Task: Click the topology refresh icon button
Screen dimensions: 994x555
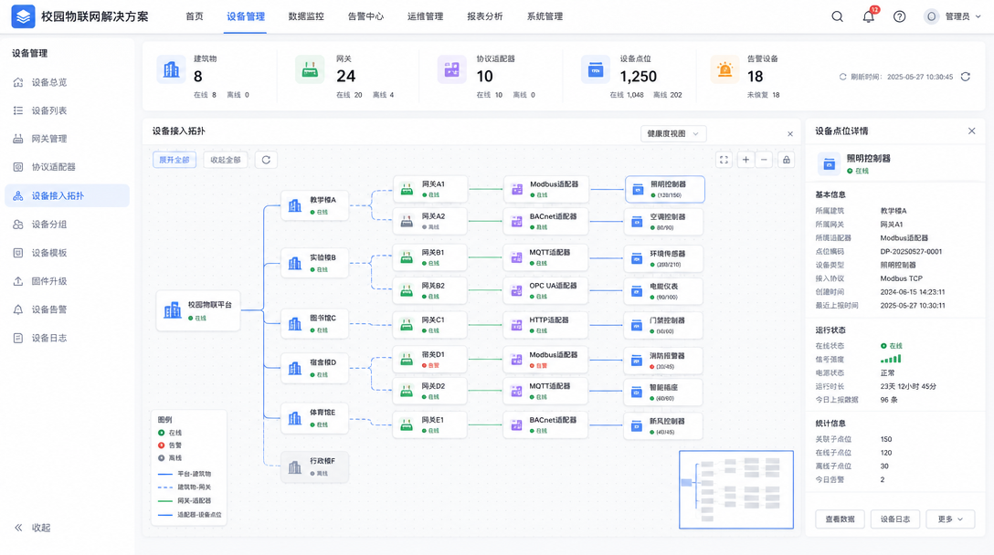Action: point(266,160)
